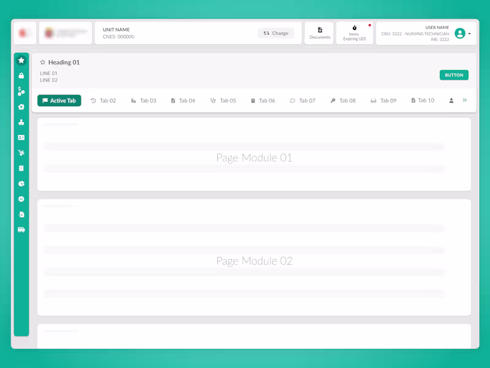This screenshot has width=490, height=368.
Task: Expand hidden tabs with the double chevron
Action: (x=465, y=100)
